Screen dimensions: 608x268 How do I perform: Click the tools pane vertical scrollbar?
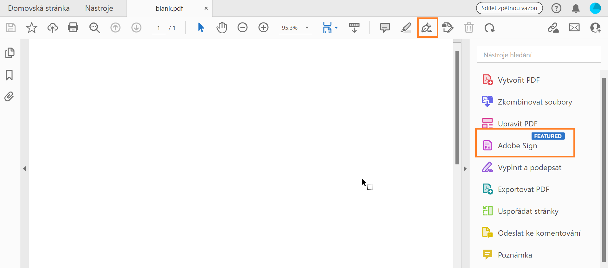[x=604, y=169]
